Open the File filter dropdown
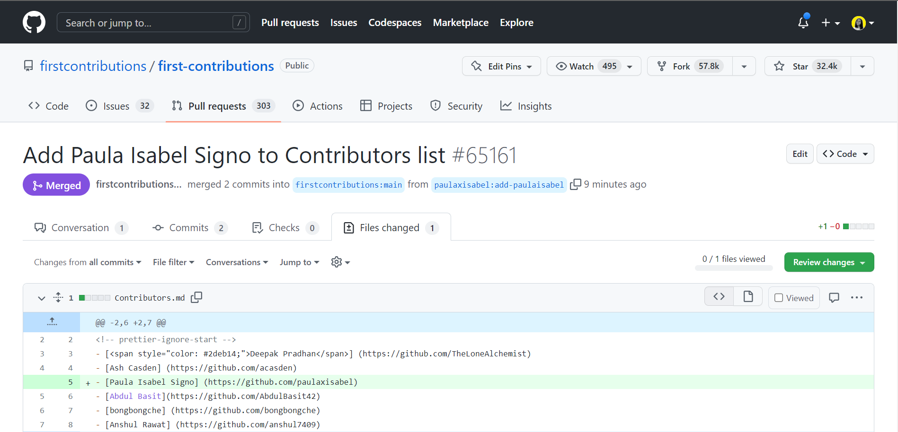 174,262
